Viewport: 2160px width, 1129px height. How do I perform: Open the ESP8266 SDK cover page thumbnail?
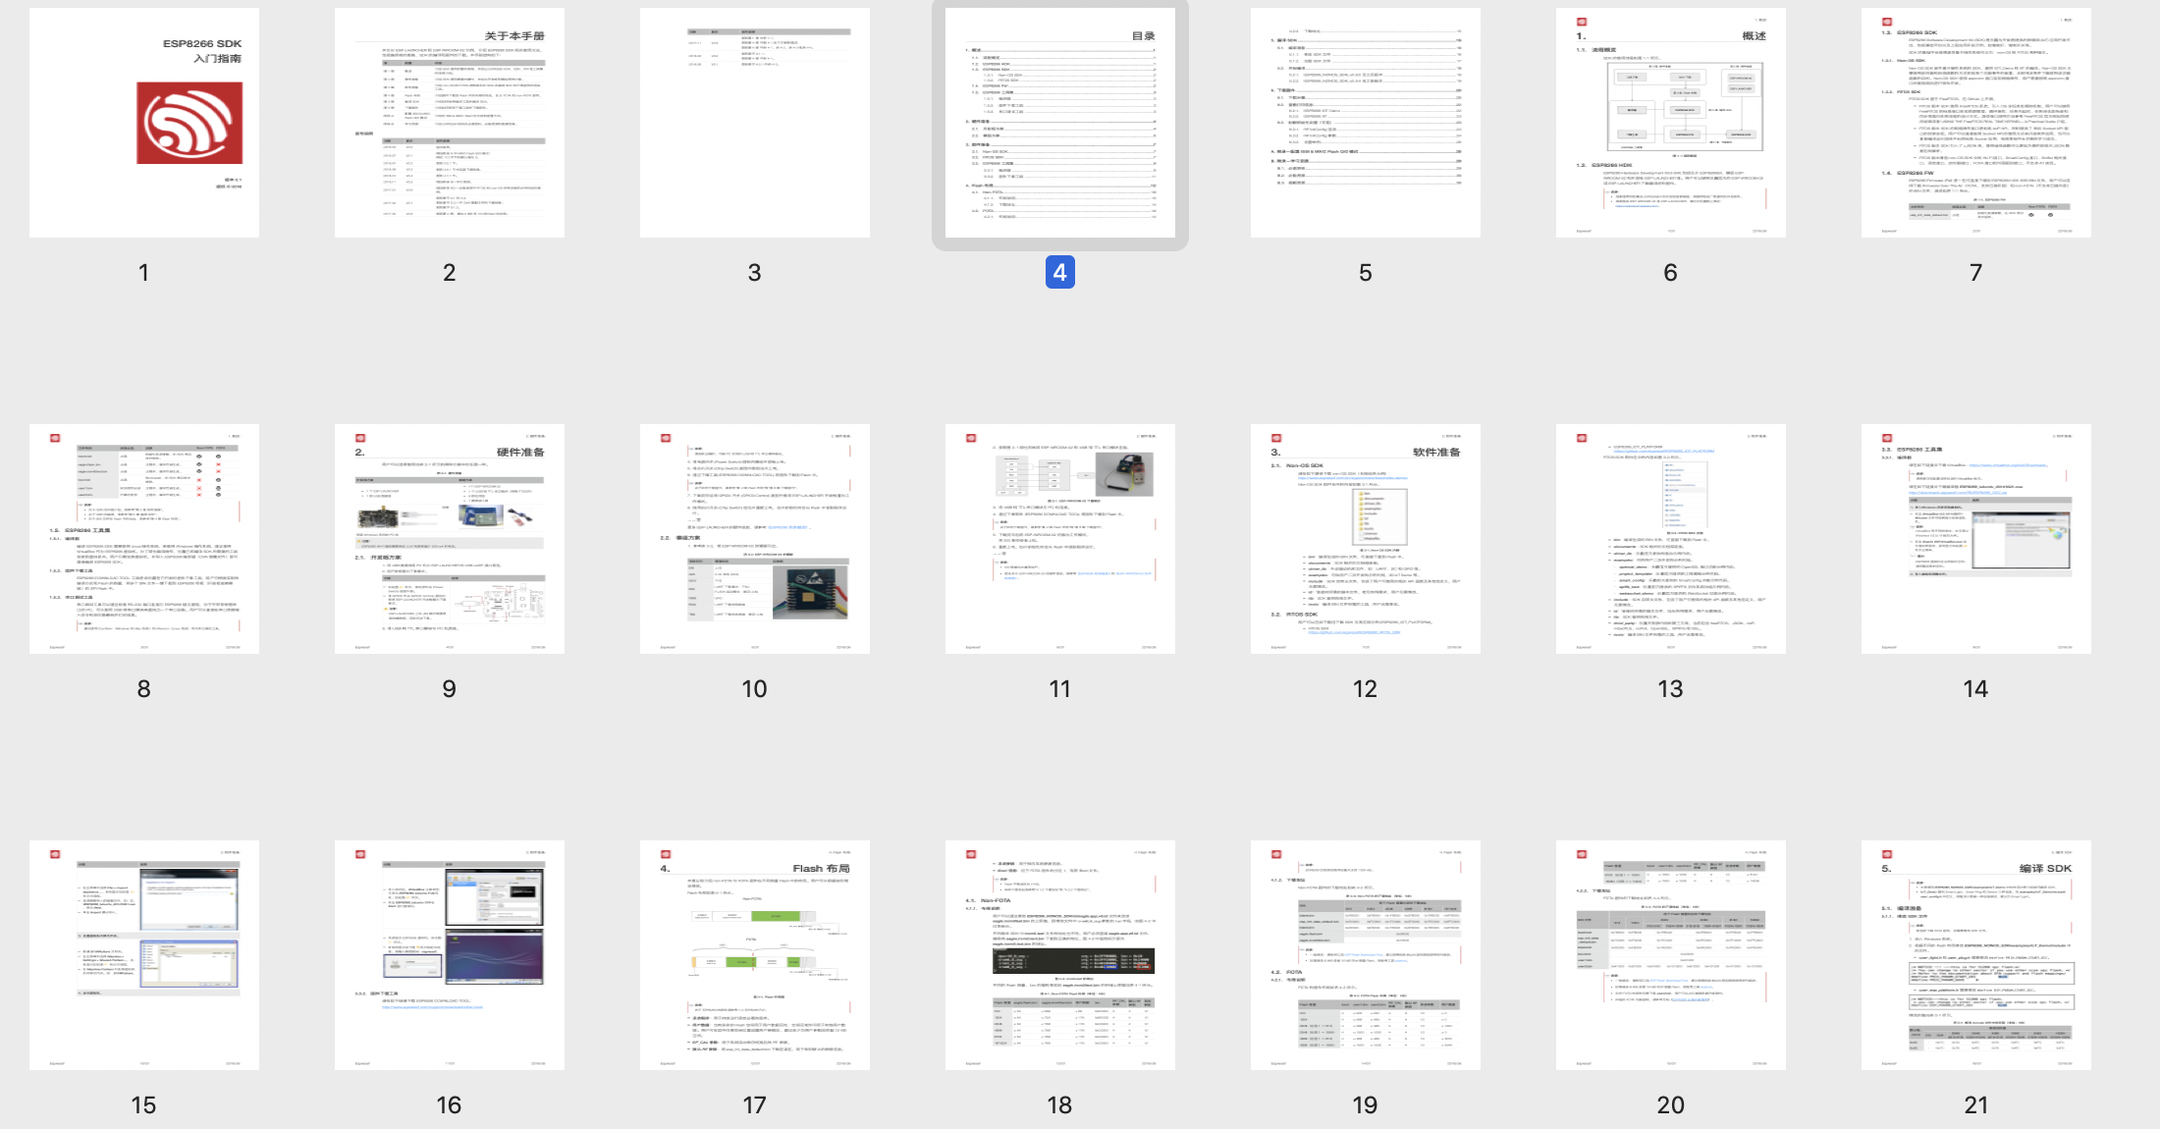[144, 123]
